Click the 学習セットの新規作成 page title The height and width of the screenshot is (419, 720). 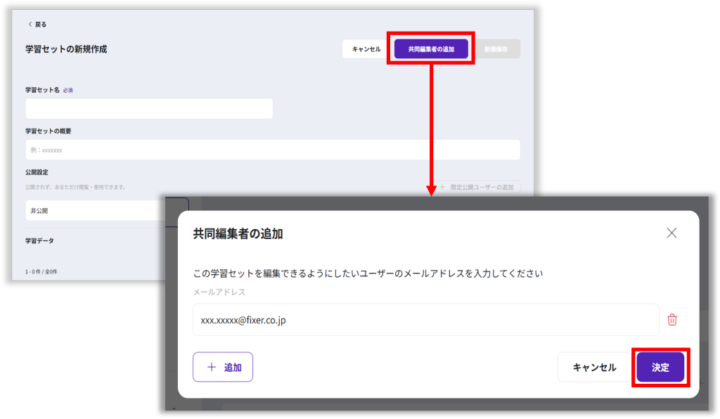pos(66,49)
